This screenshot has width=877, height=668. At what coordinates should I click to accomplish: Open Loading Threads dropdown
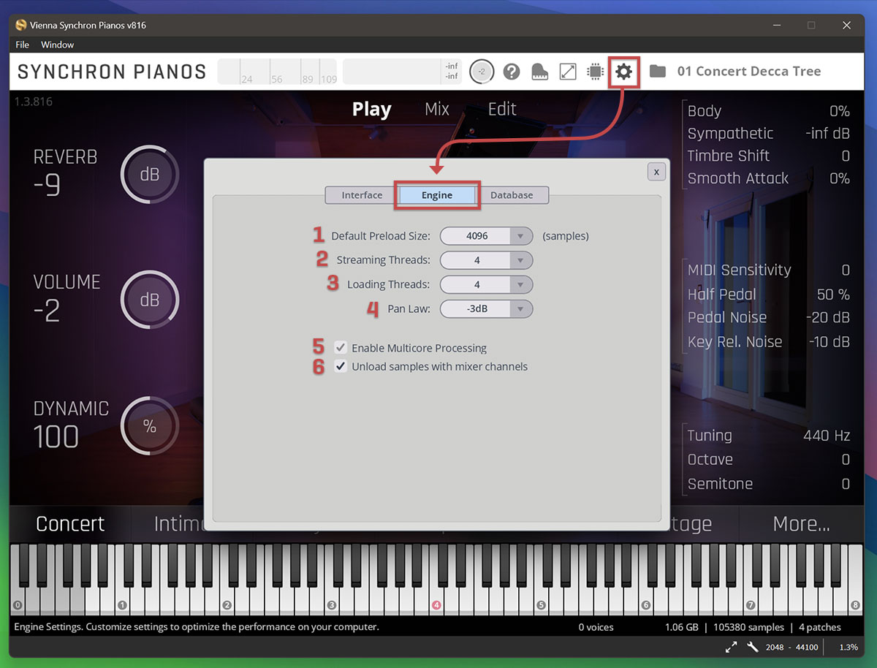(x=487, y=284)
